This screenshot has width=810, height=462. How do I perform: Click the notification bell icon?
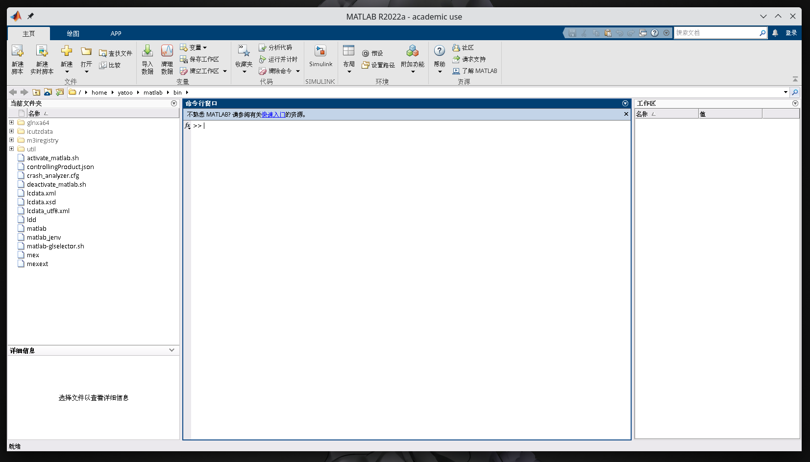[775, 33]
